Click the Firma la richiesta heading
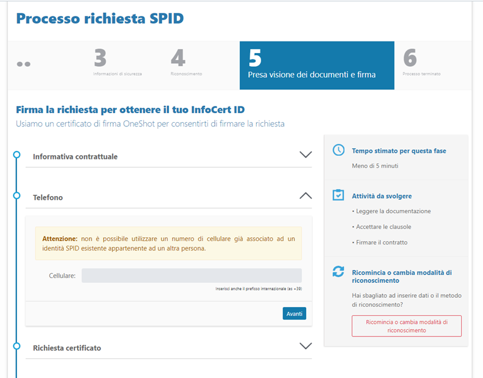483x378 pixels. click(x=131, y=110)
